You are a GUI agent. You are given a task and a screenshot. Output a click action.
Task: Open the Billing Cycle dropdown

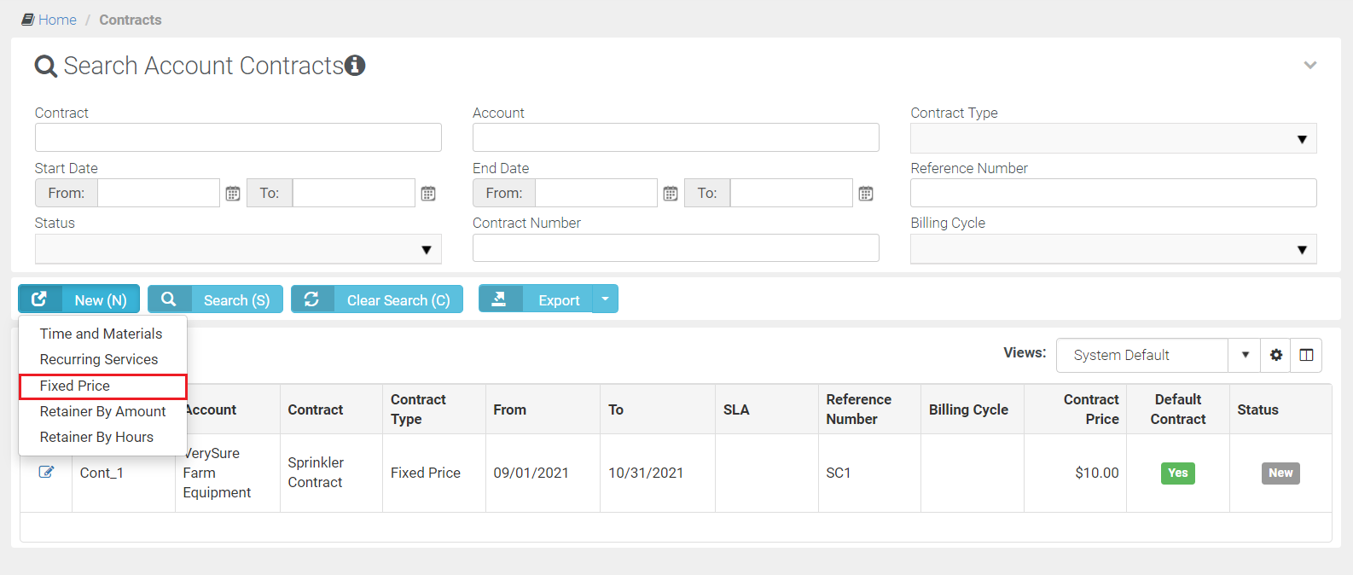(1112, 249)
